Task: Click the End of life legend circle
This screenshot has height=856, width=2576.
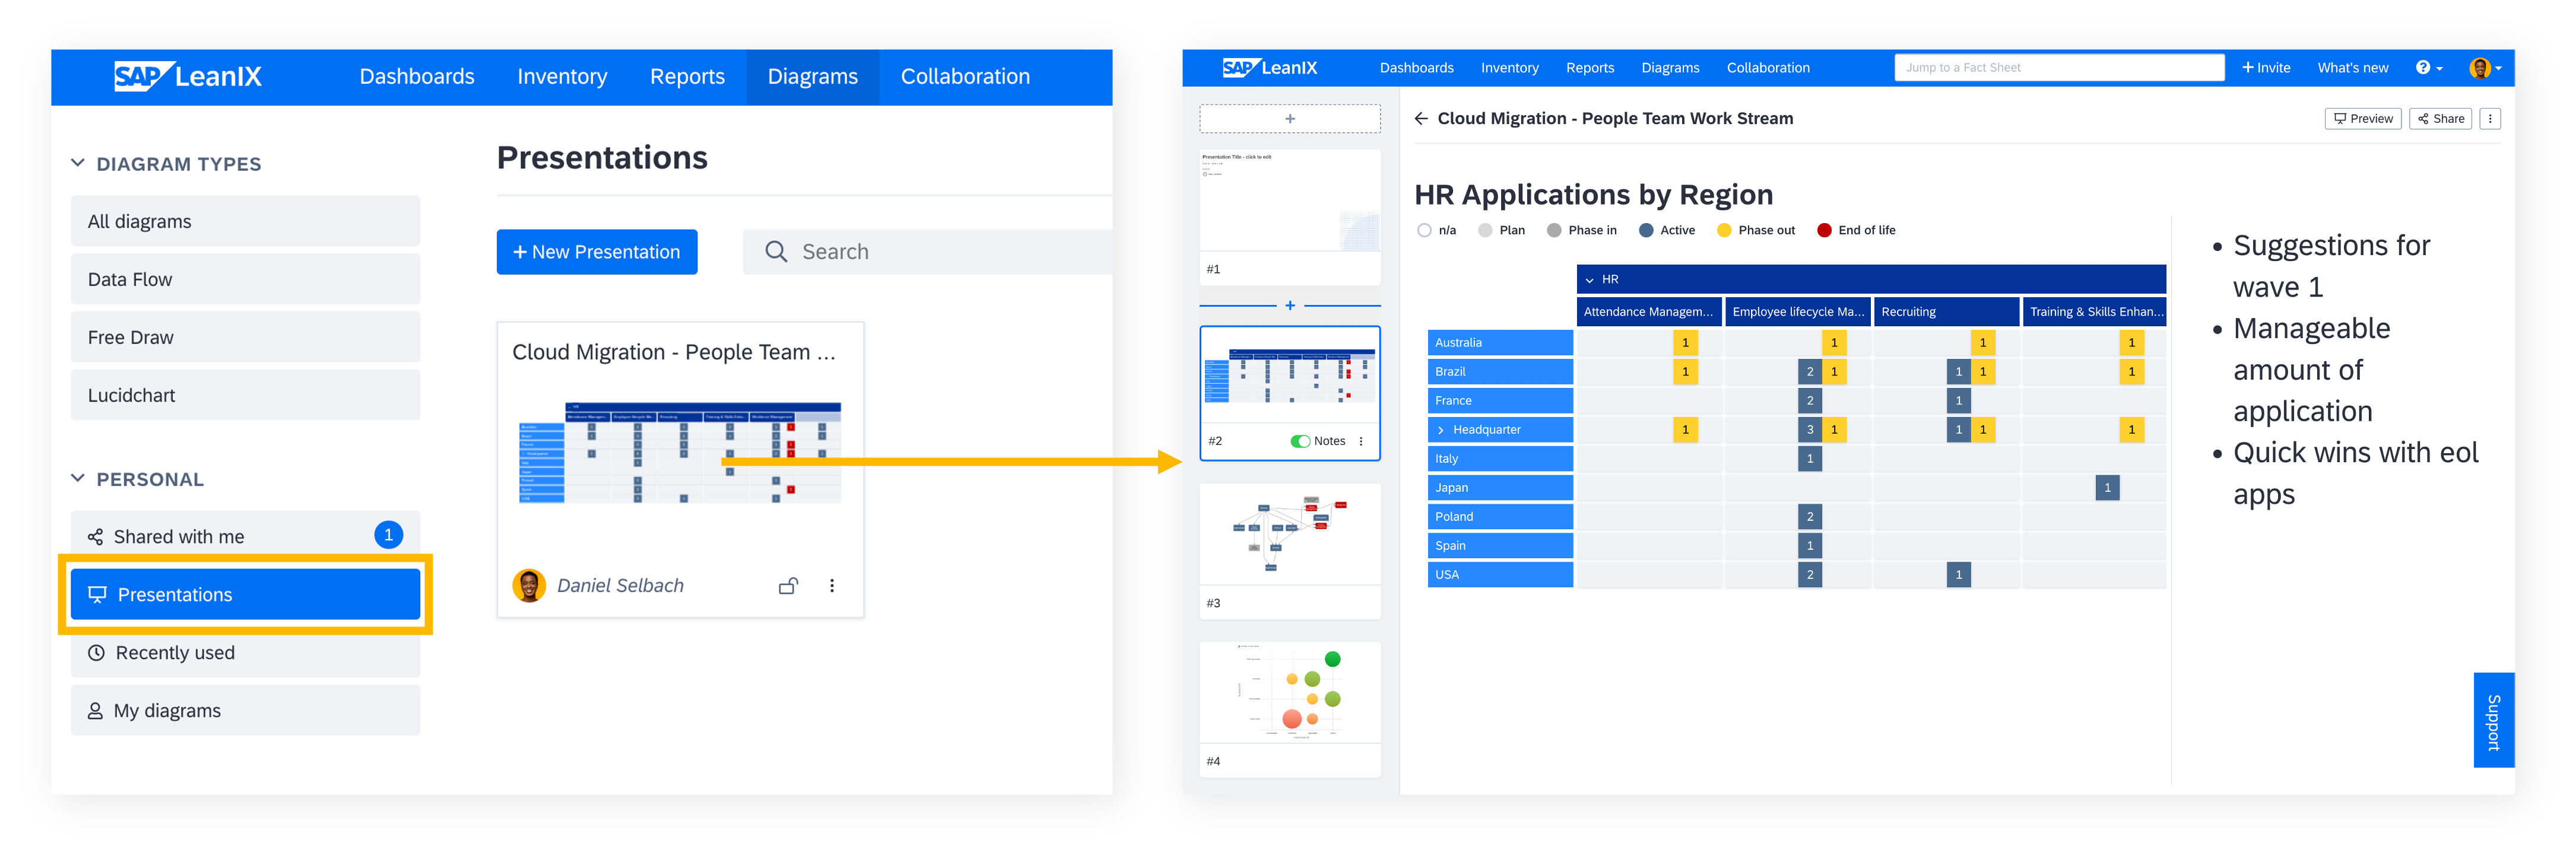Action: click(x=1824, y=230)
